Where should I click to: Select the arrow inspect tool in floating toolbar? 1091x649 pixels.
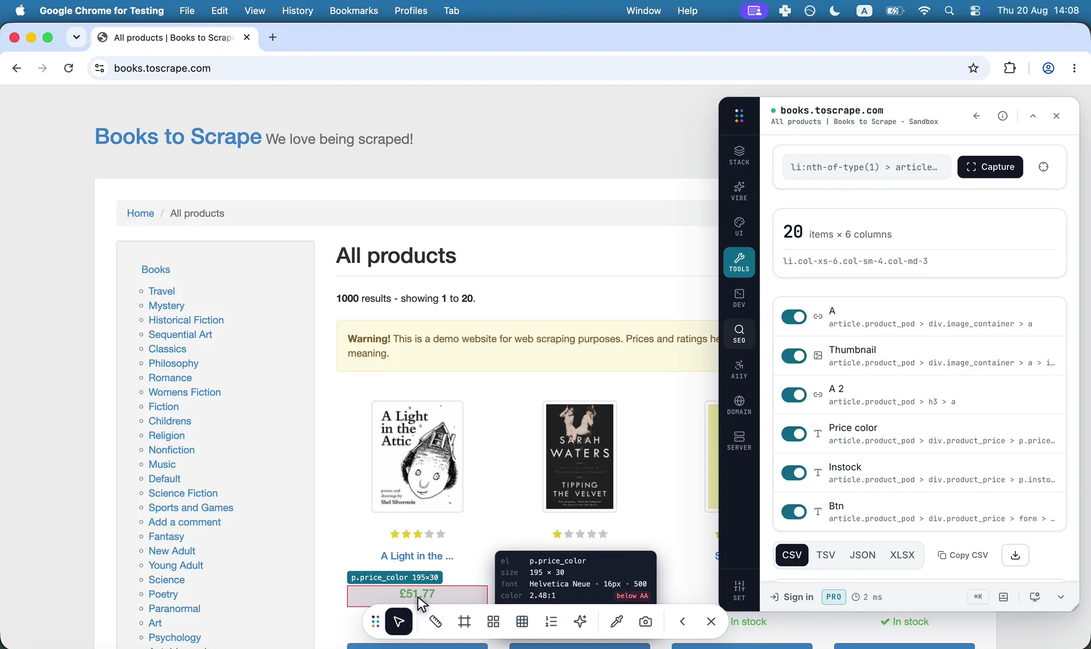point(399,622)
